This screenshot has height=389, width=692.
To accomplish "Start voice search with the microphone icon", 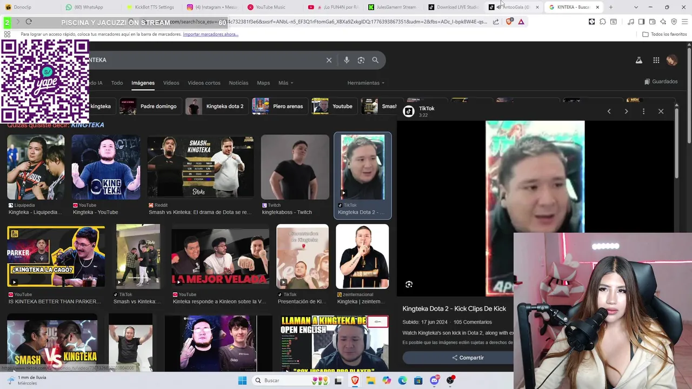I will (x=347, y=60).
